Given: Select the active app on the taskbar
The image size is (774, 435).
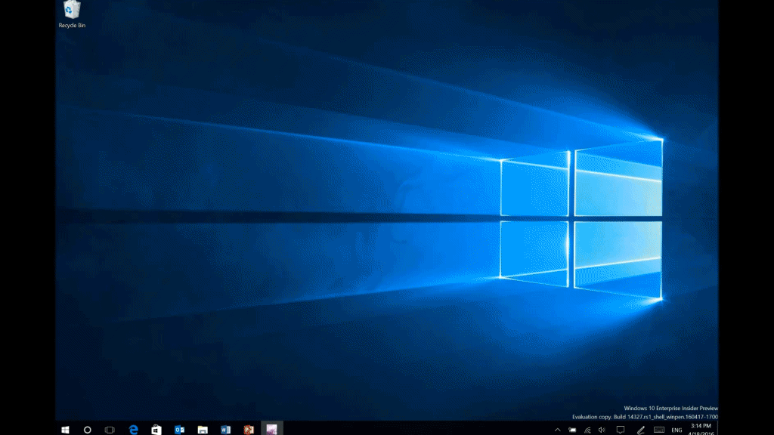Looking at the screenshot, I should (x=271, y=429).
